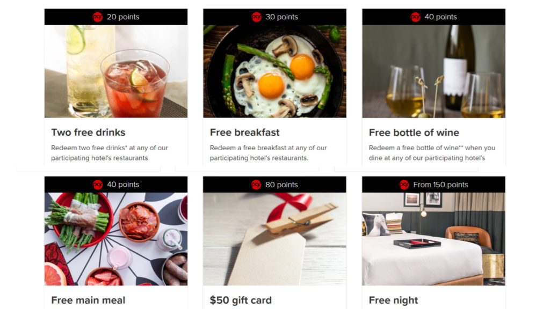
Task: Click the red points icon beside 80 points
Action: tap(256, 185)
